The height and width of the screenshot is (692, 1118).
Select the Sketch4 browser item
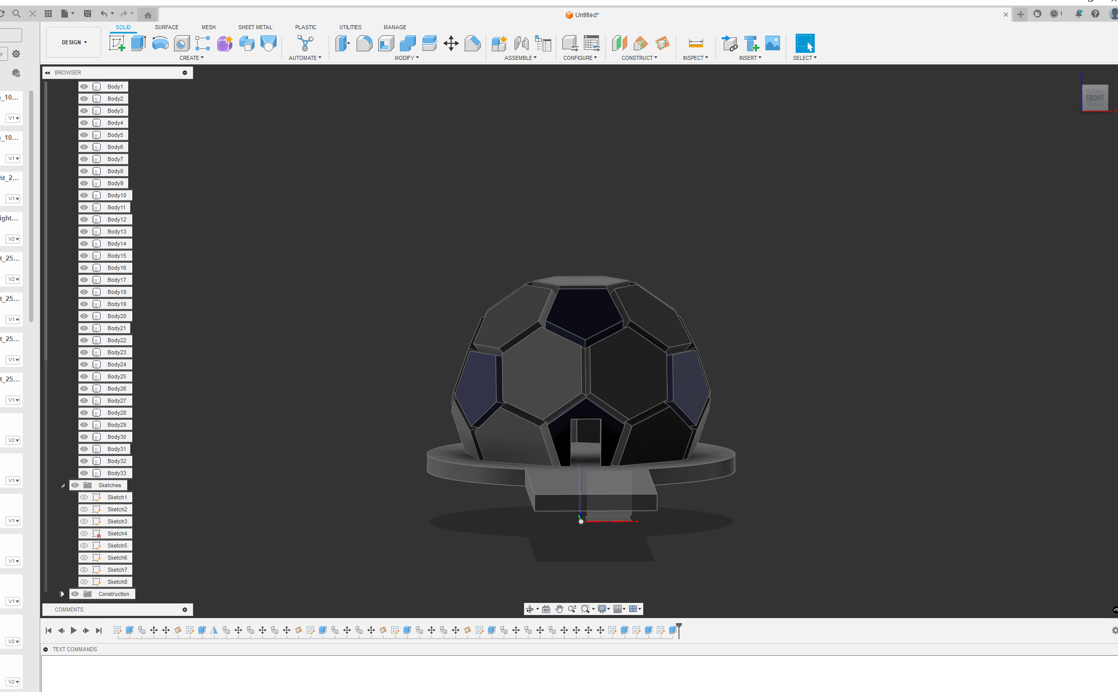pyautogui.click(x=117, y=533)
